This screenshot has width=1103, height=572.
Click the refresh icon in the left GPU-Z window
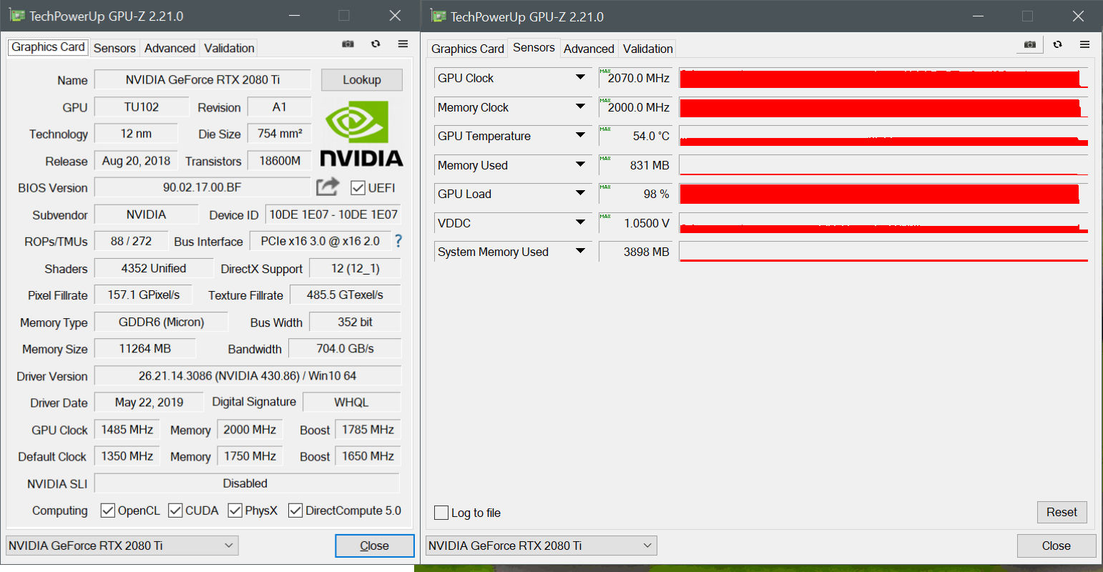tap(376, 44)
